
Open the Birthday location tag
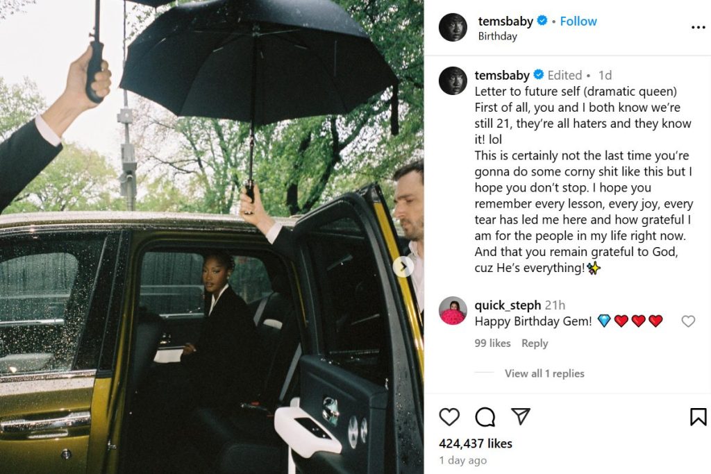tap(497, 36)
